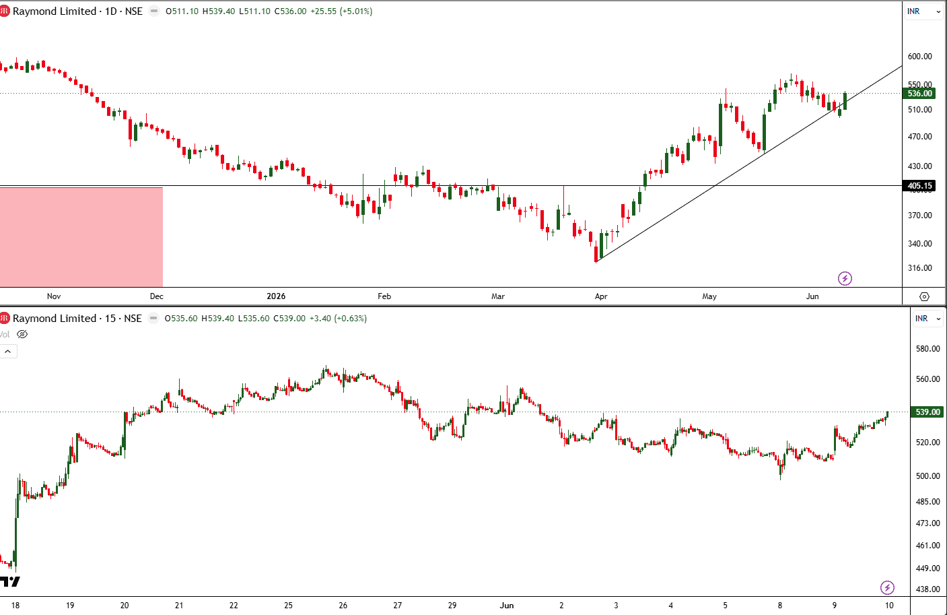Open INR currency dropdown on 15-minute chart
This screenshot has height=615, width=947.
tap(928, 319)
